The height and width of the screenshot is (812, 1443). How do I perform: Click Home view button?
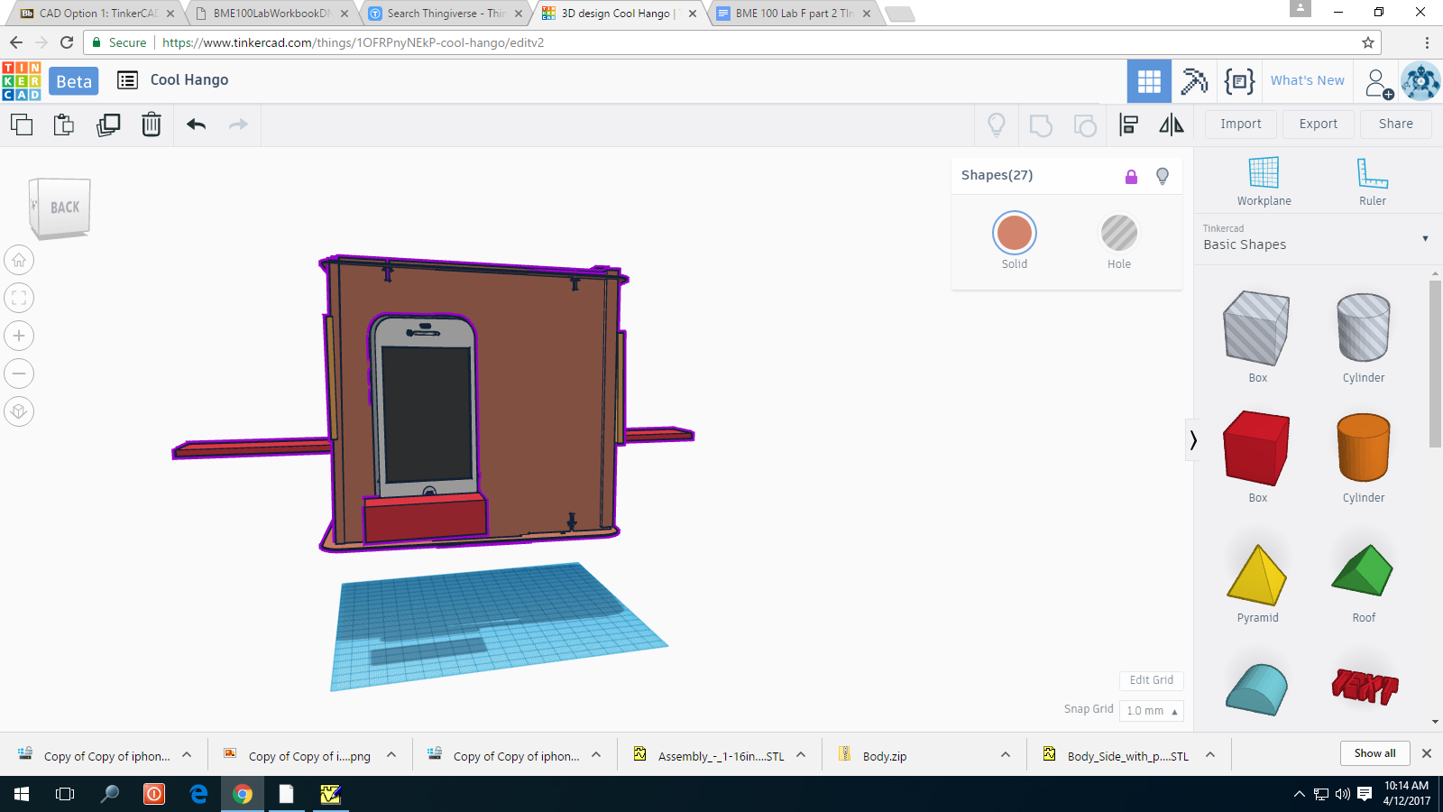coord(19,261)
